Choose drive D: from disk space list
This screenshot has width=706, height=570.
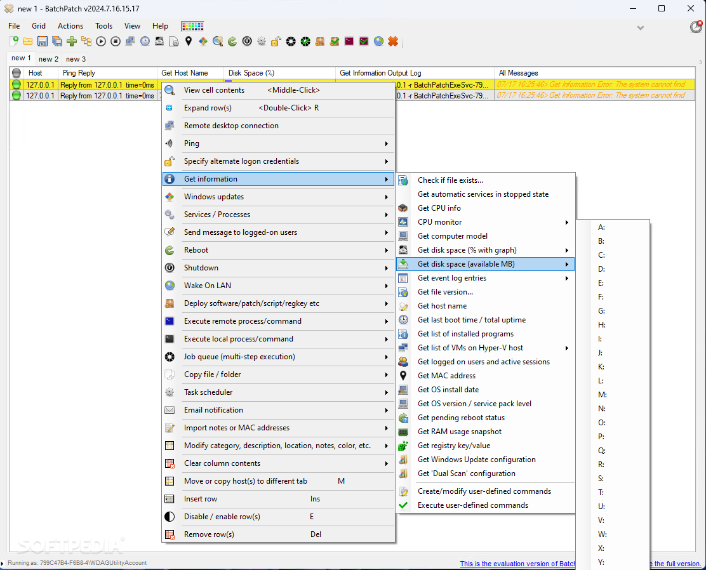[613, 268]
